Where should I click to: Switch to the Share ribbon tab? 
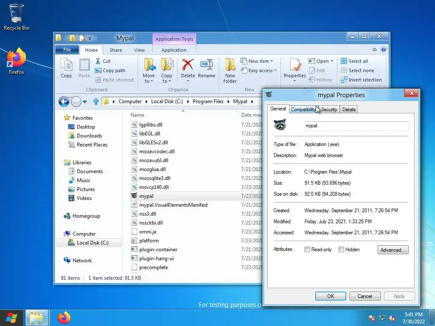tap(116, 50)
